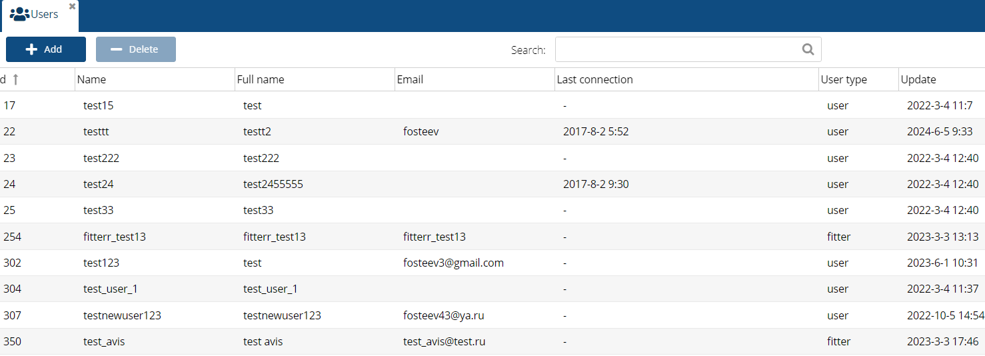Click the testnewuser123 name cell

(122, 315)
